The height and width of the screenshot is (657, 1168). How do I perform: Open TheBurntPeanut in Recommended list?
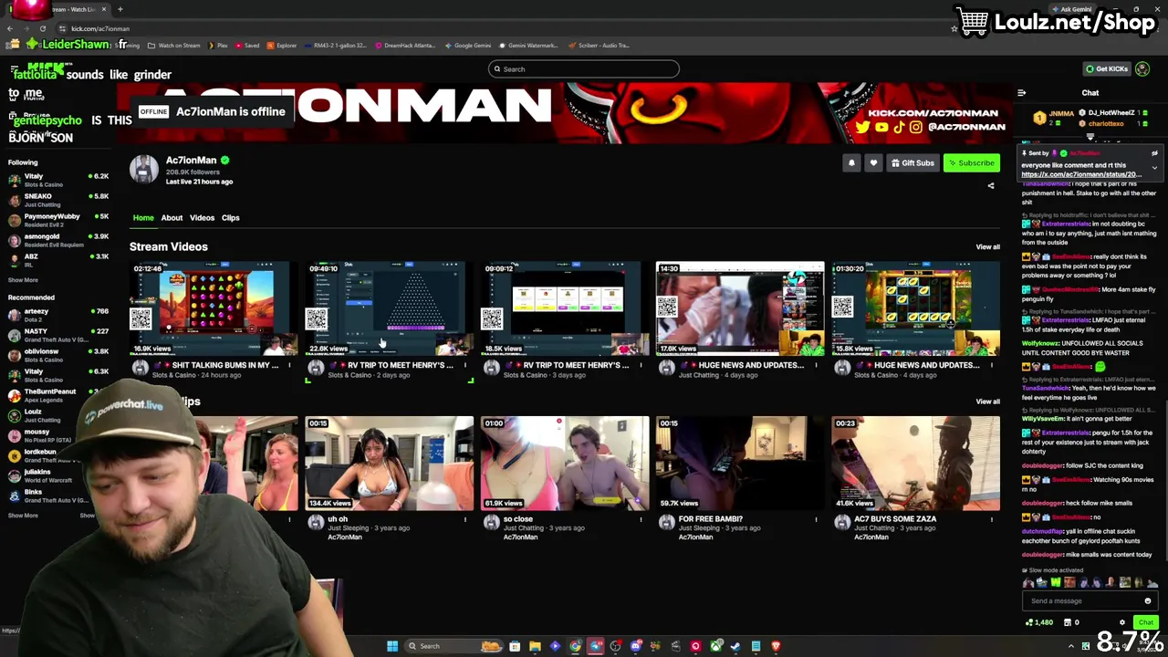pyautogui.click(x=58, y=396)
